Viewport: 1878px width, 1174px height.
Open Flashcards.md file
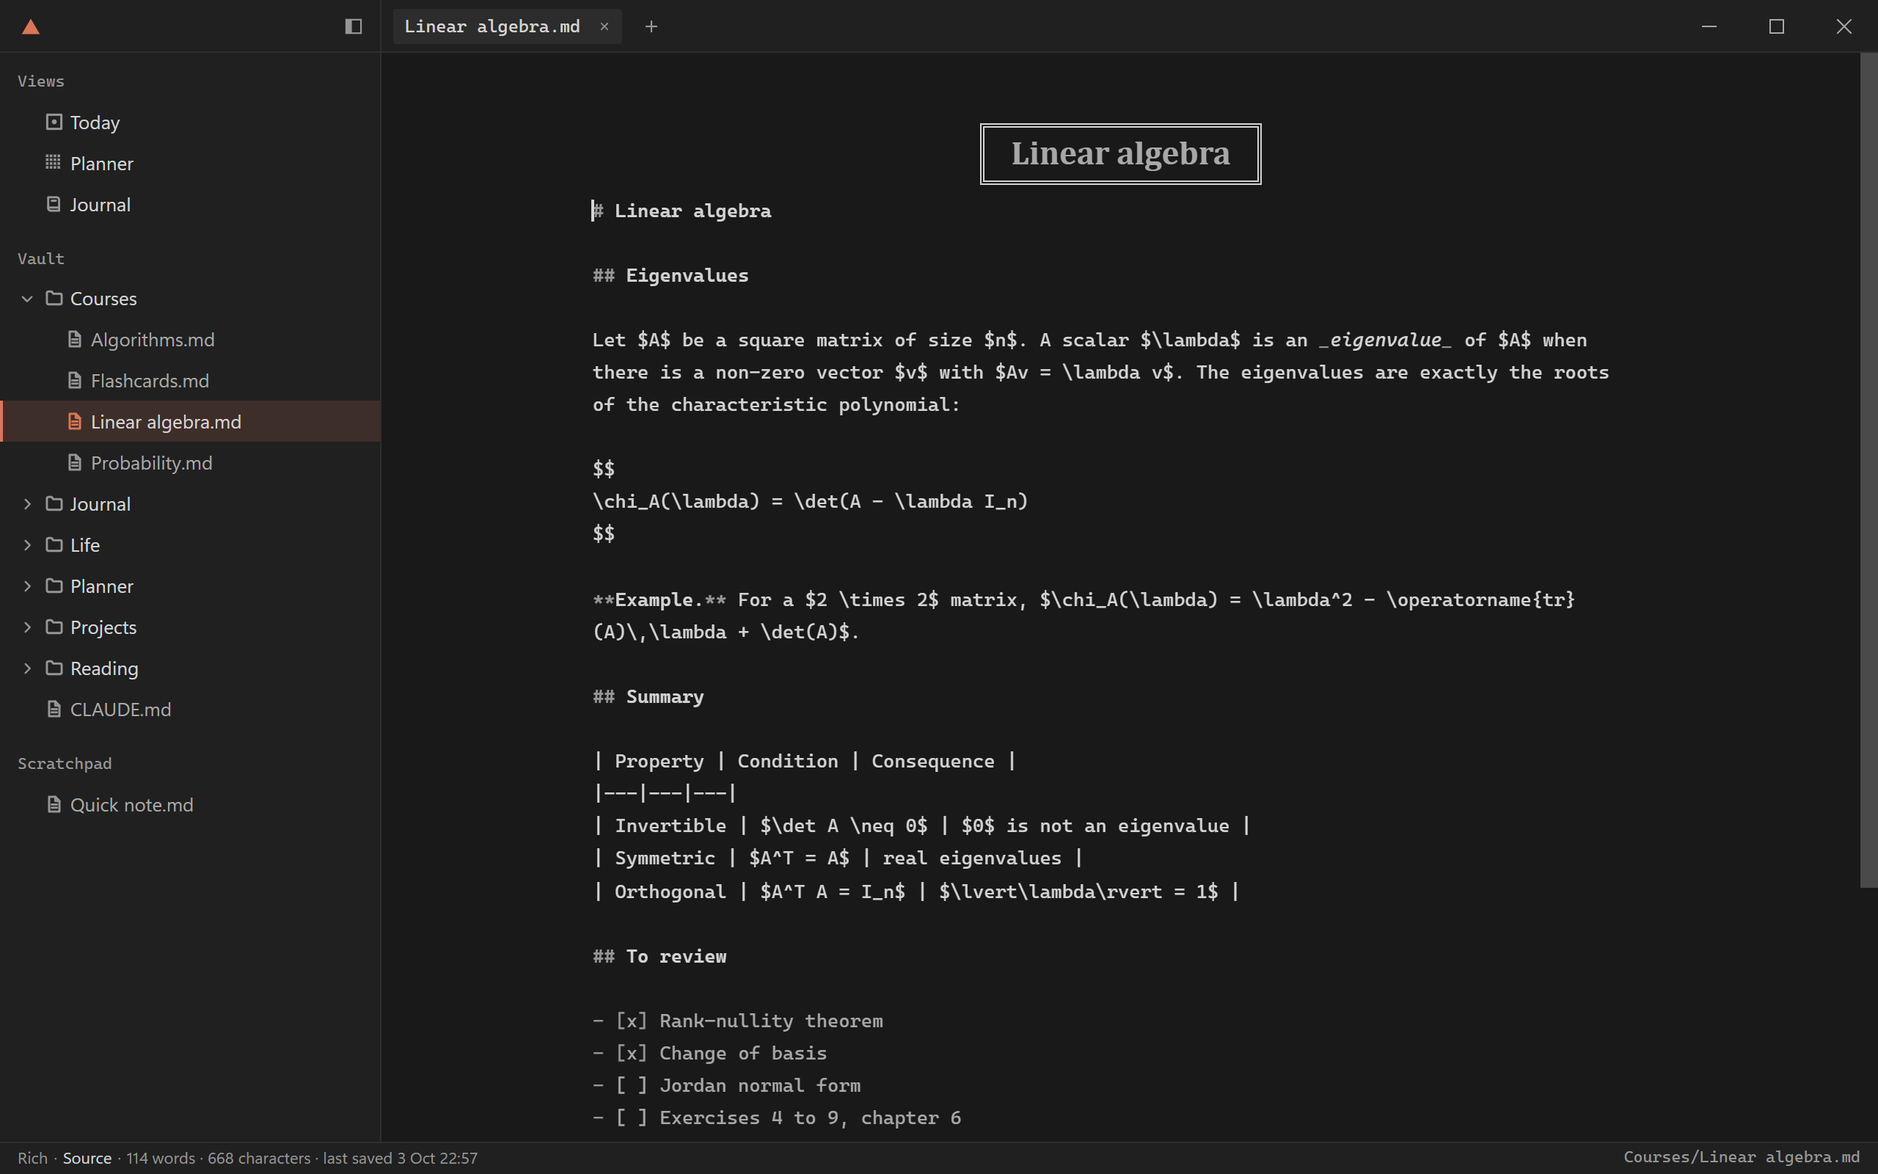[x=190, y=381]
